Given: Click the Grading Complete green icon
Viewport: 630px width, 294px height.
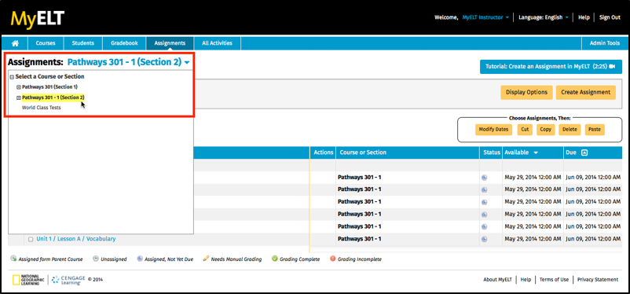Looking at the screenshot, I should click(x=275, y=259).
